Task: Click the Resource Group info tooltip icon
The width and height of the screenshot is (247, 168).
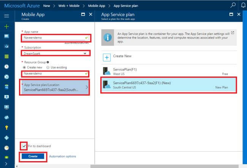Action: pos(48,62)
